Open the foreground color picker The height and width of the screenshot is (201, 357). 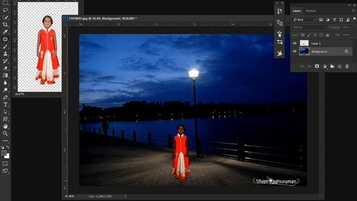[x=4, y=153]
